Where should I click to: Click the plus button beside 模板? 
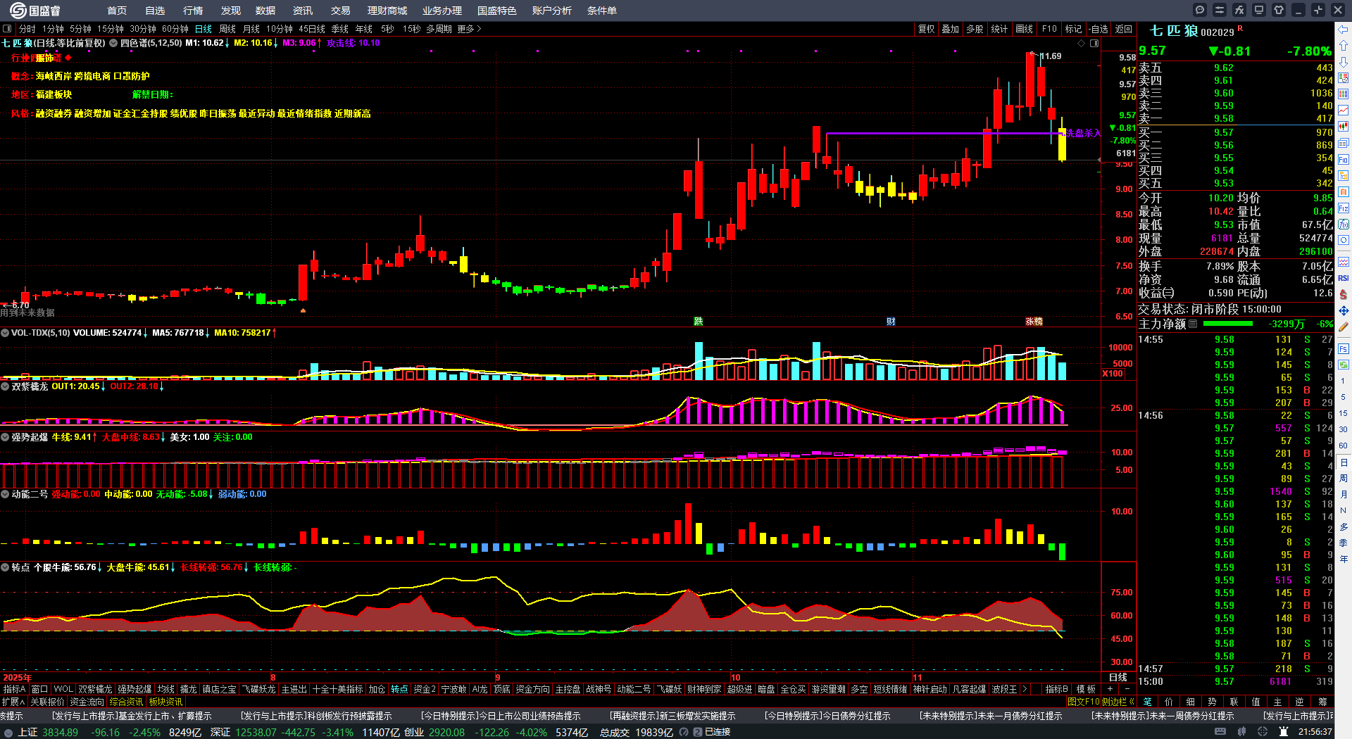1110,689
